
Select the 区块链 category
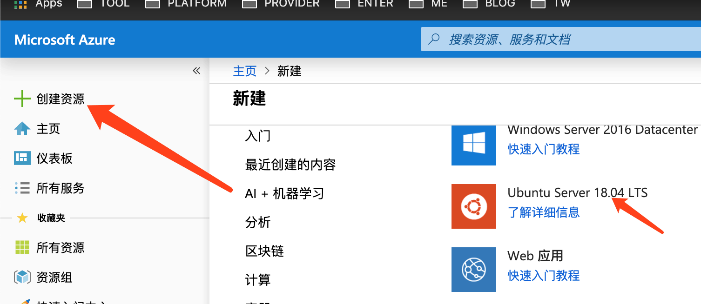[x=264, y=251]
